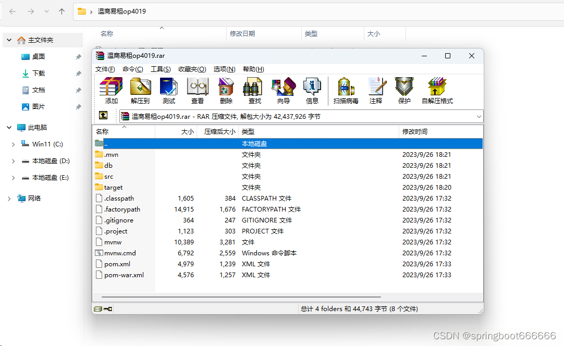The height and width of the screenshot is (346, 564).
Task: Click the target folder icon
Action: pos(99,187)
